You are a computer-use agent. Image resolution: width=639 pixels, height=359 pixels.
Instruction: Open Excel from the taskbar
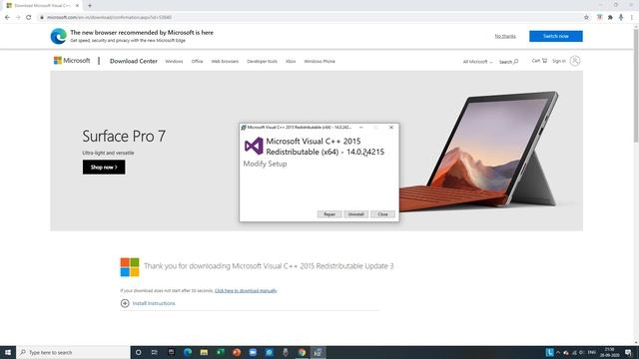pyautogui.click(x=220, y=352)
